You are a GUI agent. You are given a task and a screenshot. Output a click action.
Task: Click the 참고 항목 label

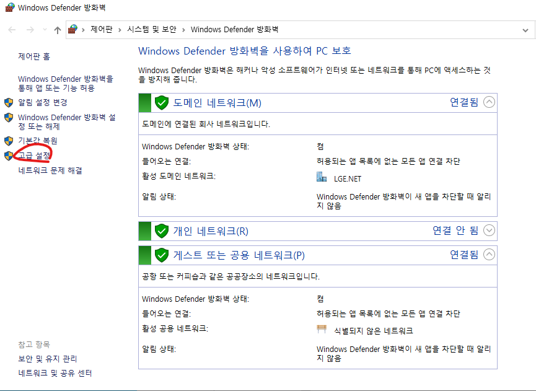pyautogui.click(x=34, y=345)
